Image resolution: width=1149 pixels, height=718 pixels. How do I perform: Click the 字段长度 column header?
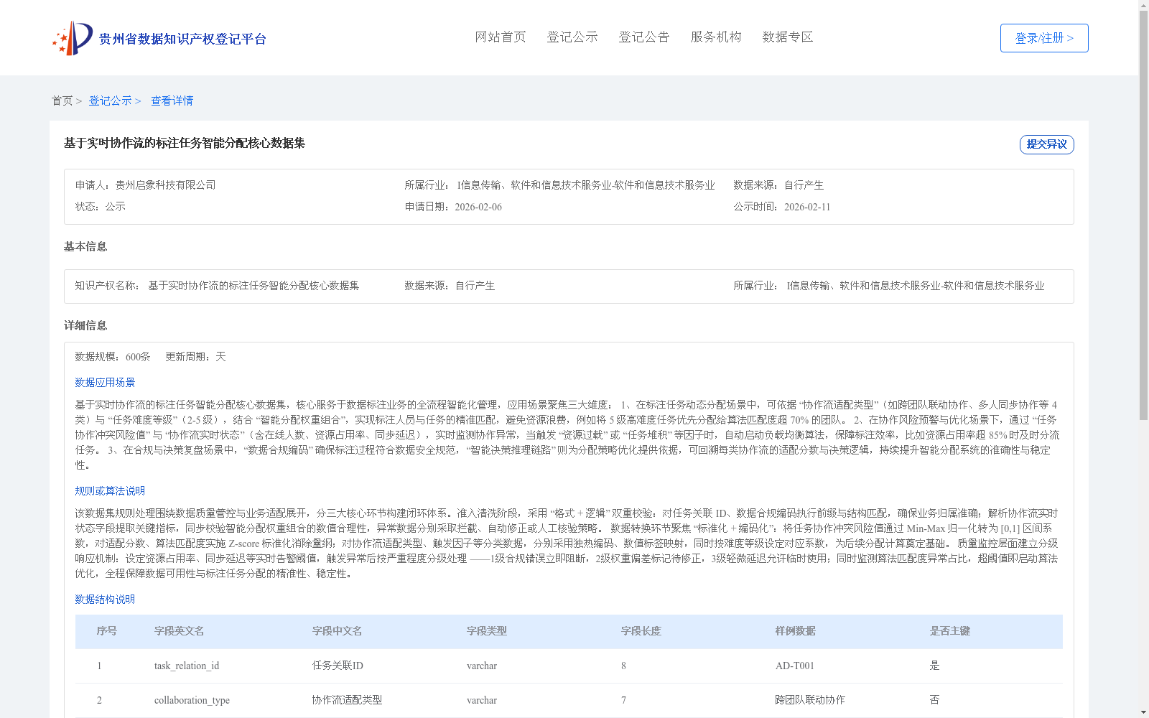[641, 631]
